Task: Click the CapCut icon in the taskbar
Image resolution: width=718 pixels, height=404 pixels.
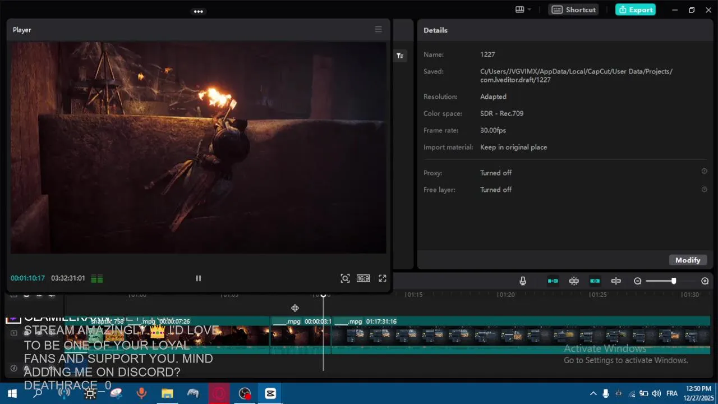Action: 270,393
